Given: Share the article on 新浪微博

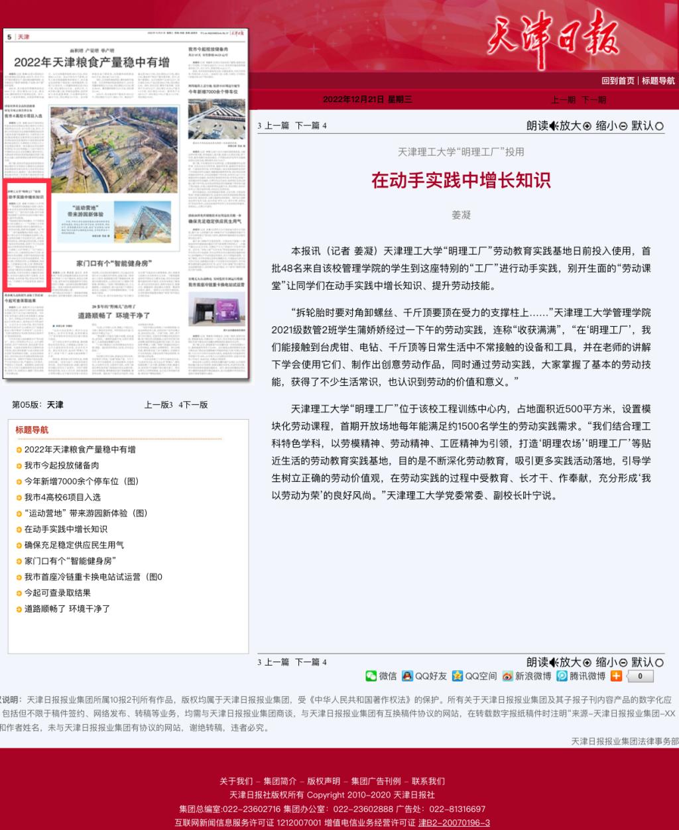Looking at the screenshot, I should [508, 676].
